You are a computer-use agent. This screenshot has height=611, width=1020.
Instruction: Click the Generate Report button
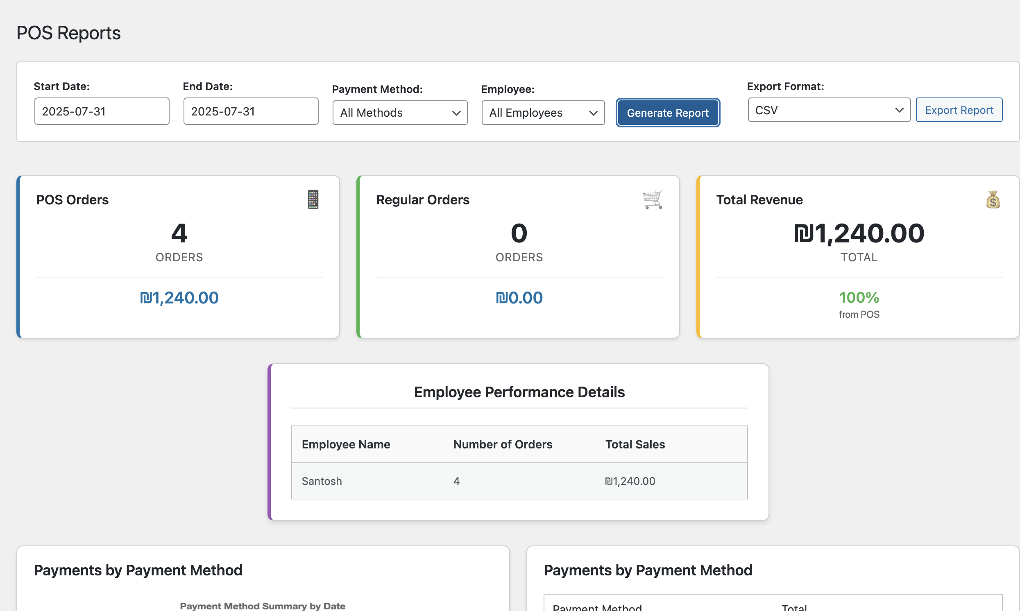point(668,113)
